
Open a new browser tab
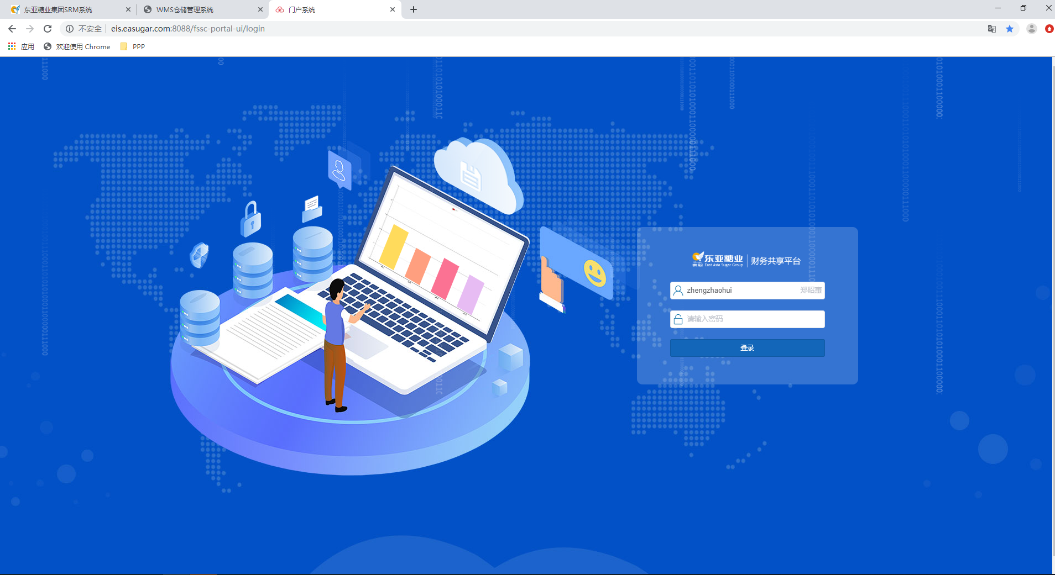point(414,9)
